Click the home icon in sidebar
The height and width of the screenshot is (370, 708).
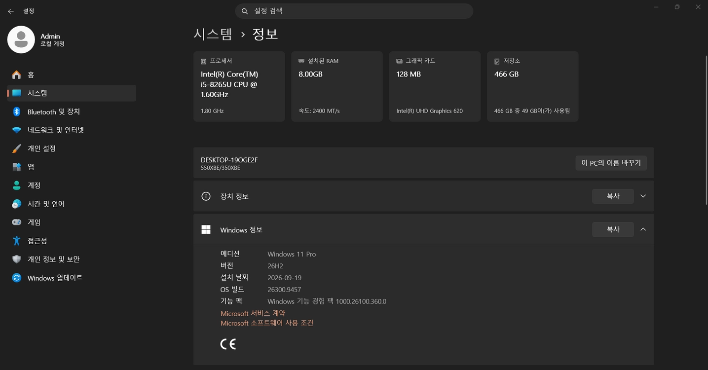point(17,74)
